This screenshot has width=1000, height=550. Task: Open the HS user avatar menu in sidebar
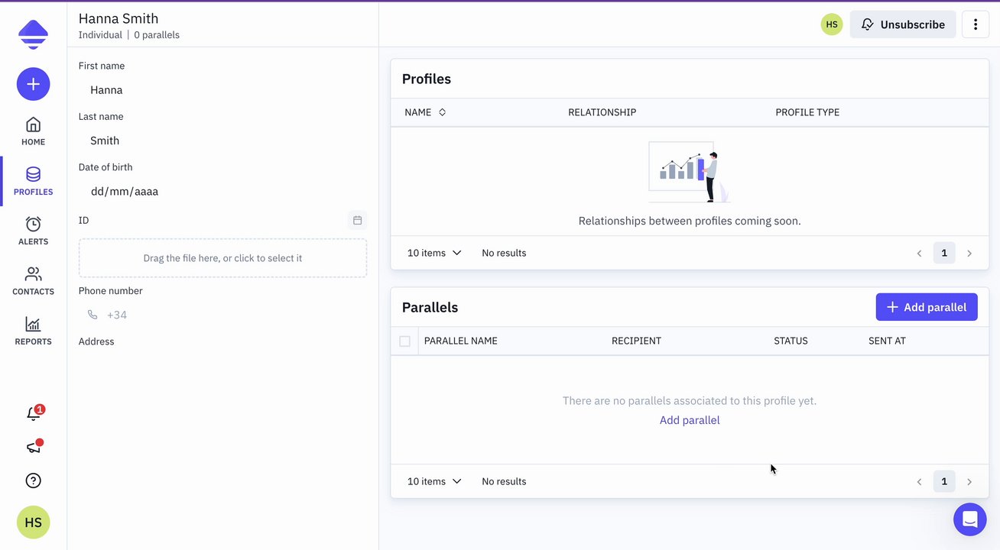pyautogui.click(x=33, y=522)
